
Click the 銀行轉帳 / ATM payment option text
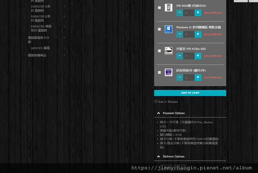pyautogui.click(x=171, y=135)
